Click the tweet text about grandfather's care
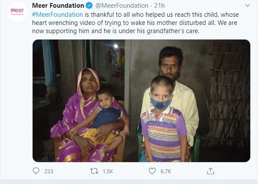 click(115, 31)
